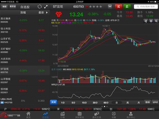Tap the 沪 Shanghai index ticker

[x=27, y=109]
